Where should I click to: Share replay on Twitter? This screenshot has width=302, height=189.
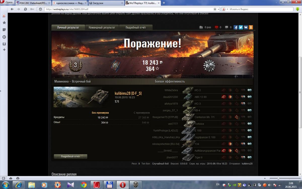pos(241,27)
